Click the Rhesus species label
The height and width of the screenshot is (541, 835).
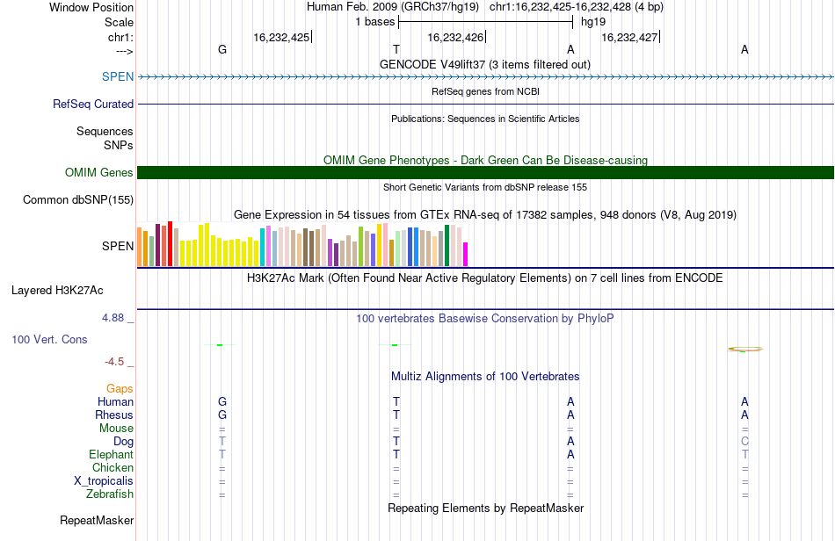click(x=114, y=415)
